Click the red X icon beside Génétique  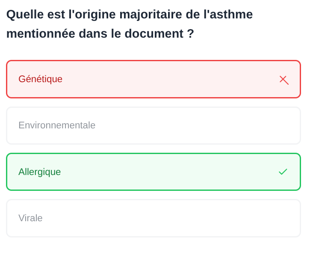(x=283, y=80)
